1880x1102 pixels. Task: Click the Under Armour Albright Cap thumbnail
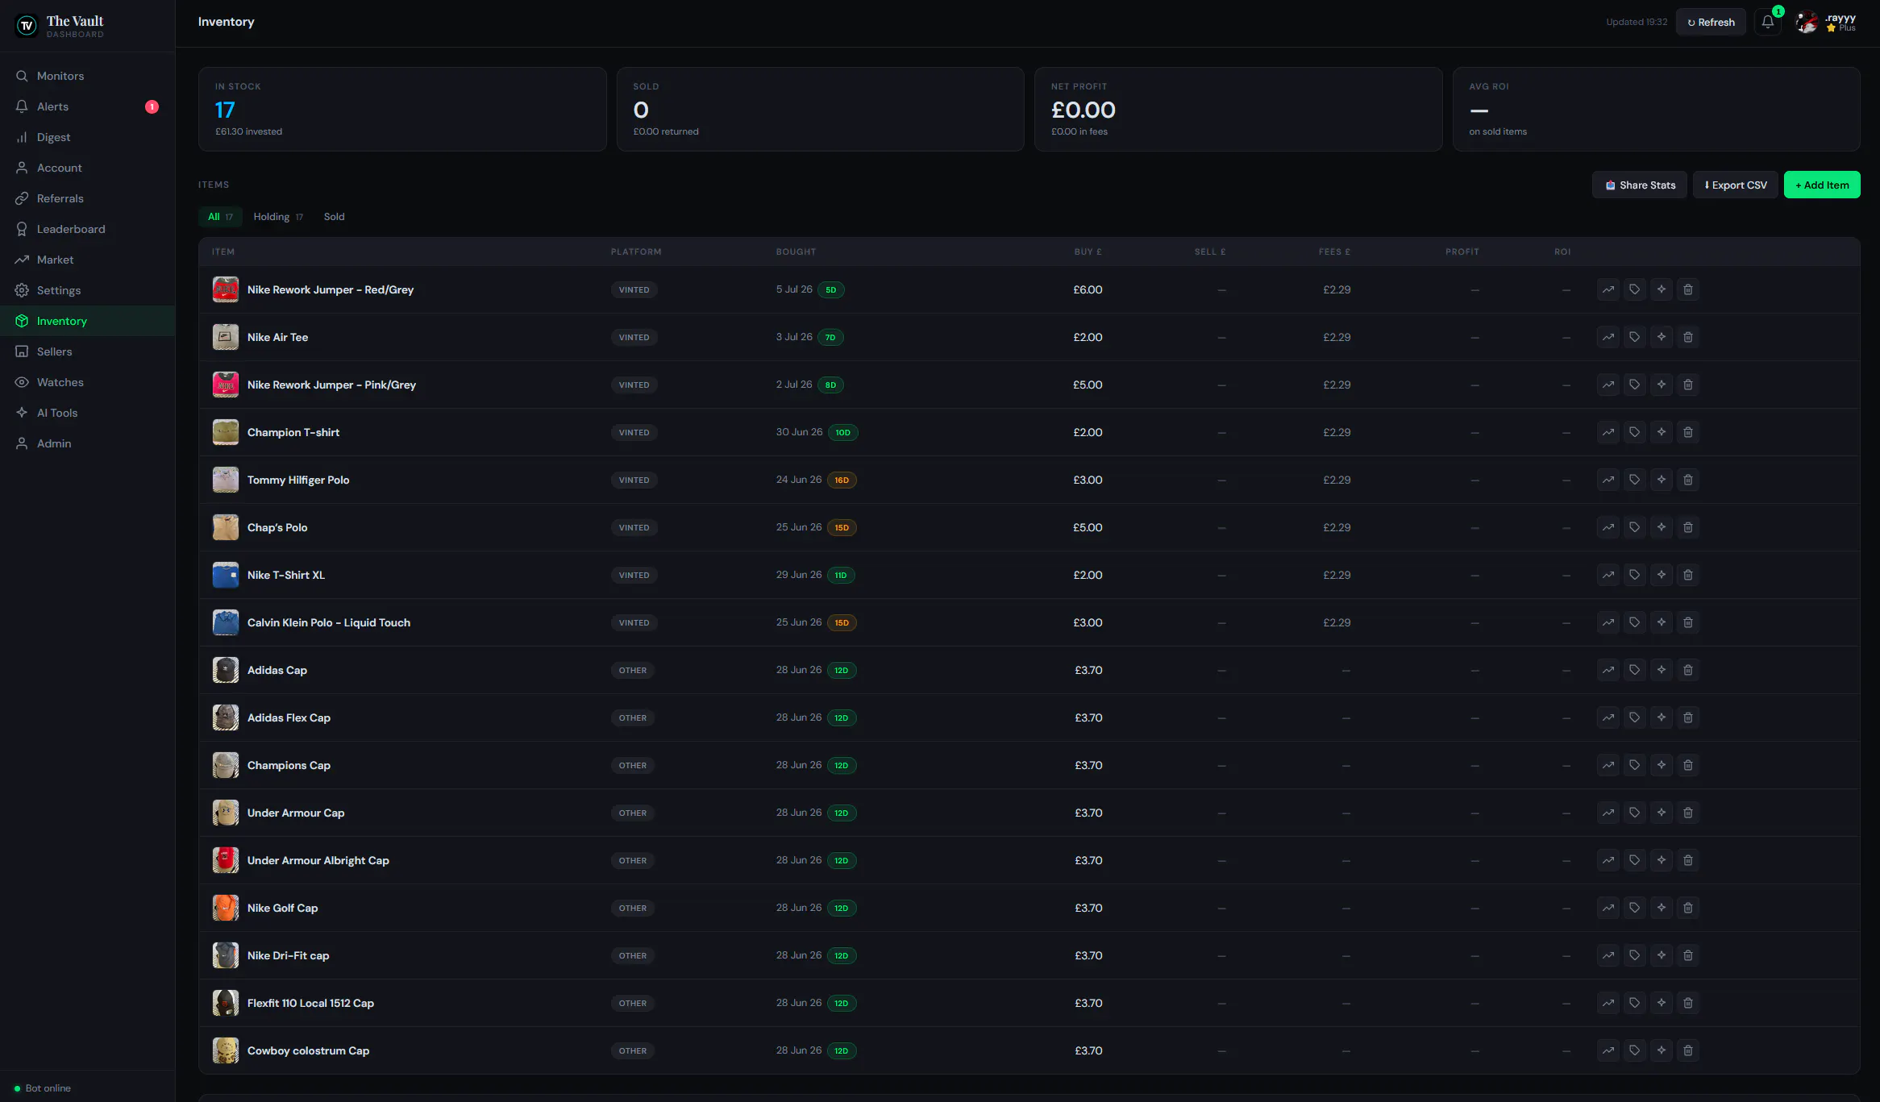(x=226, y=860)
